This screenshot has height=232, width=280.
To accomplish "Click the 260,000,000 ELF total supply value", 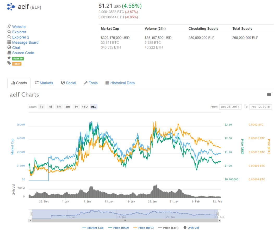I will (x=245, y=38).
